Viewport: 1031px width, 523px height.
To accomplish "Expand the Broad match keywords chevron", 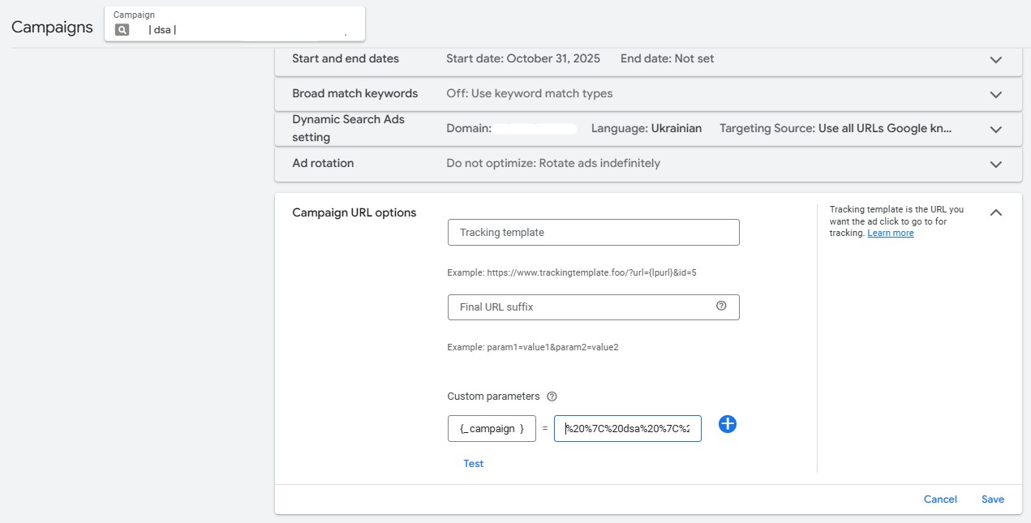I will coord(996,94).
